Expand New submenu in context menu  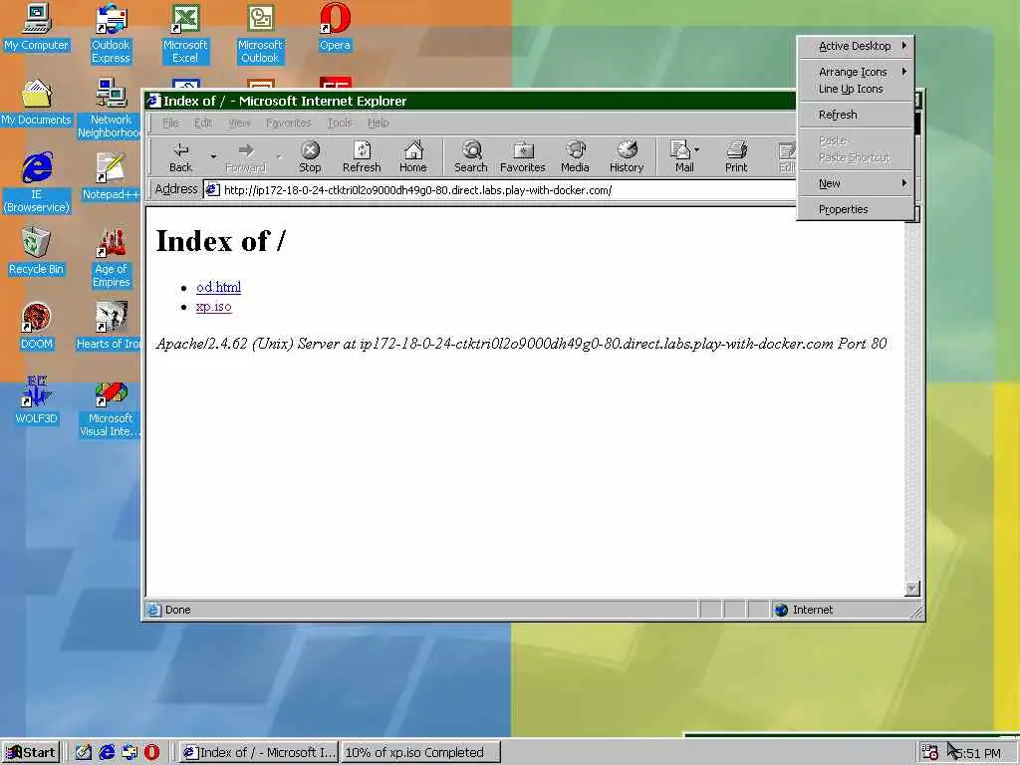click(x=856, y=183)
